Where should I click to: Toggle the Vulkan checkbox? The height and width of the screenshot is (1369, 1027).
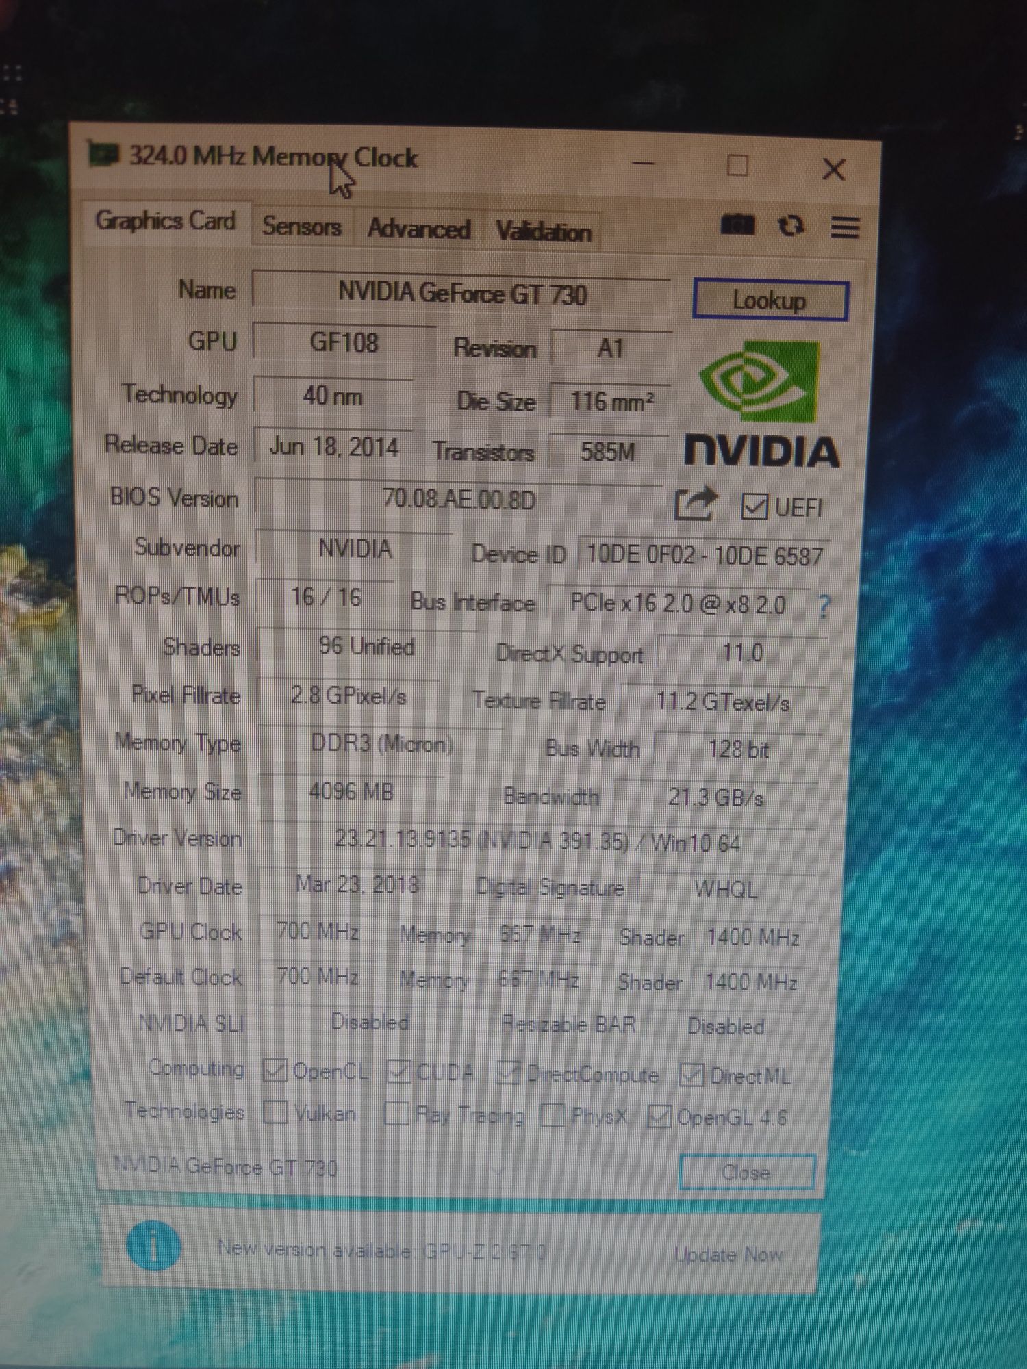[275, 1112]
